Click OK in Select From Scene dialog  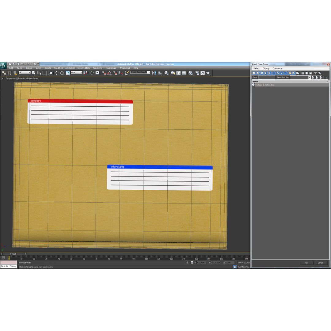[x=306, y=263]
